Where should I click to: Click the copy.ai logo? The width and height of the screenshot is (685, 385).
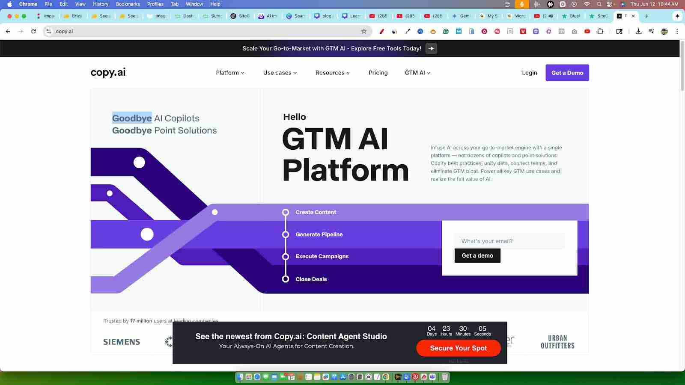[x=108, y=72]
